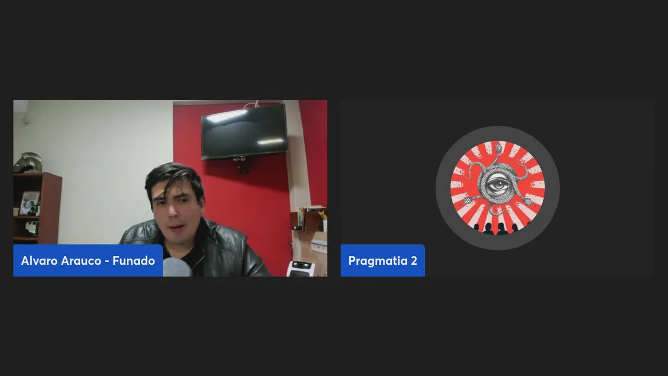Image resolution: width=668 pixels, height=376 pixels.
Task: Click the 'Alvaro Arauco - Funado' name label
Action: 88,261
